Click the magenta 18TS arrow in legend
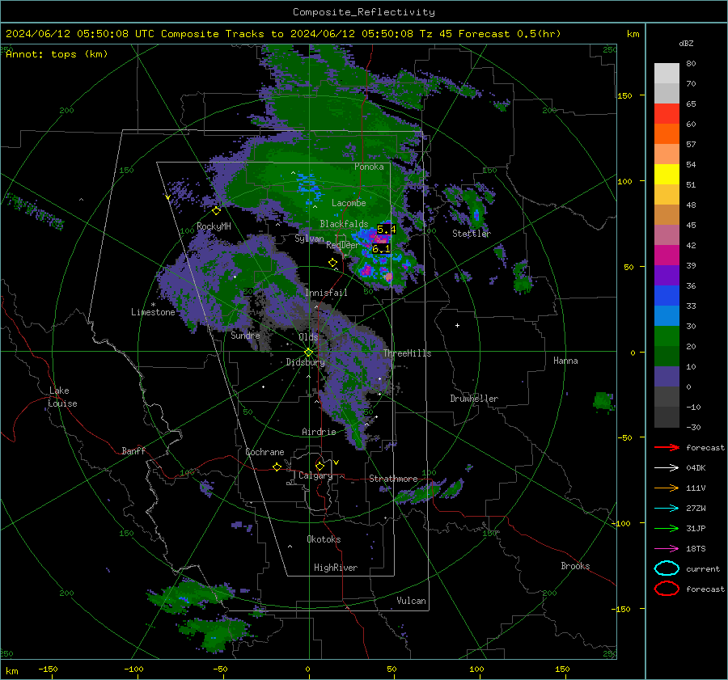 point(667,549)
